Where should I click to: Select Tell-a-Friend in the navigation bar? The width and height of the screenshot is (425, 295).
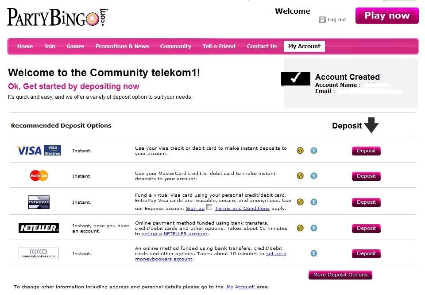(x=219, y=46)
